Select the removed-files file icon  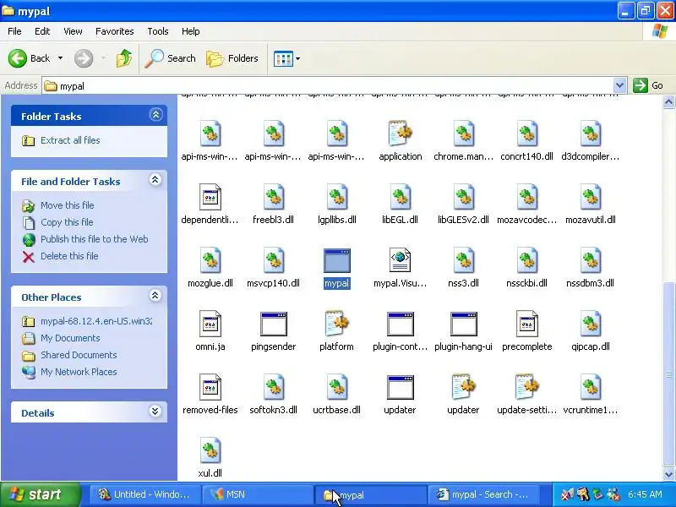click(210, 387)
